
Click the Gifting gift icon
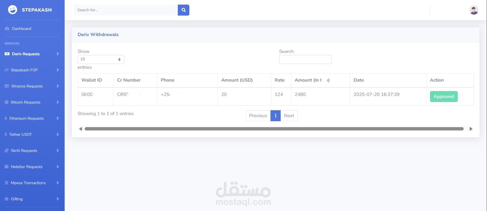pos(6,199)
